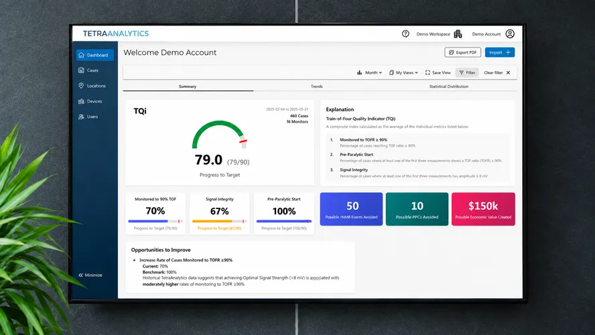
Task: Click the pink $150k Economic Value card
Action: click(484, 209)
